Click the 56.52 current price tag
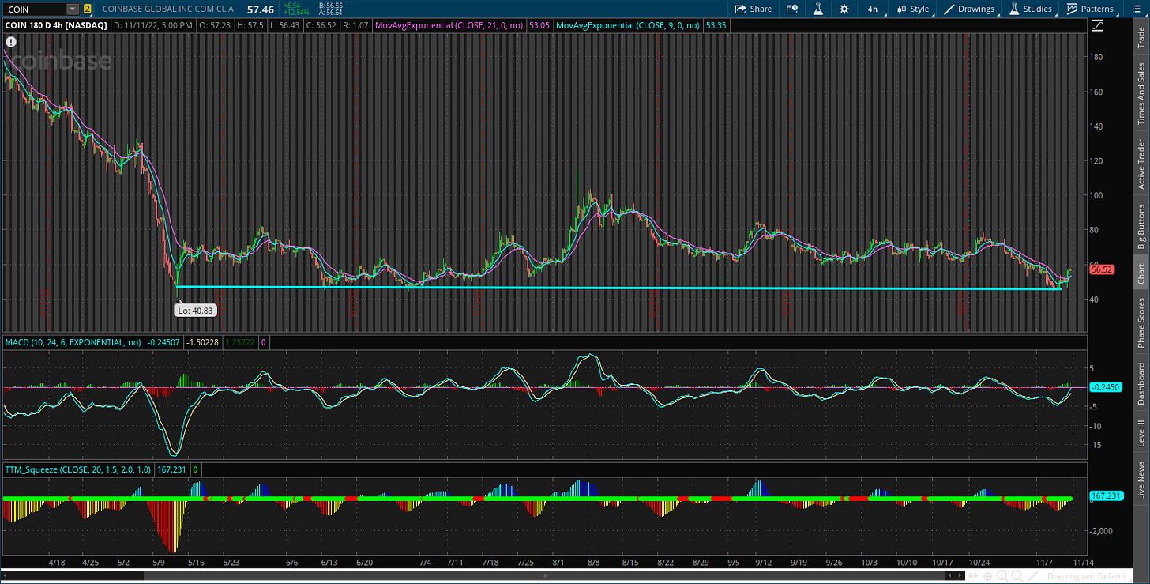This screenshot has width=1150, height=584. tap(1102, 269)
